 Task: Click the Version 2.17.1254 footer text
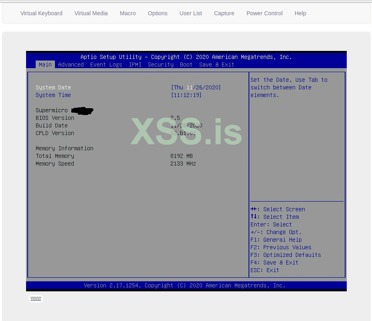pyautogui.click(x=184, y=285)
